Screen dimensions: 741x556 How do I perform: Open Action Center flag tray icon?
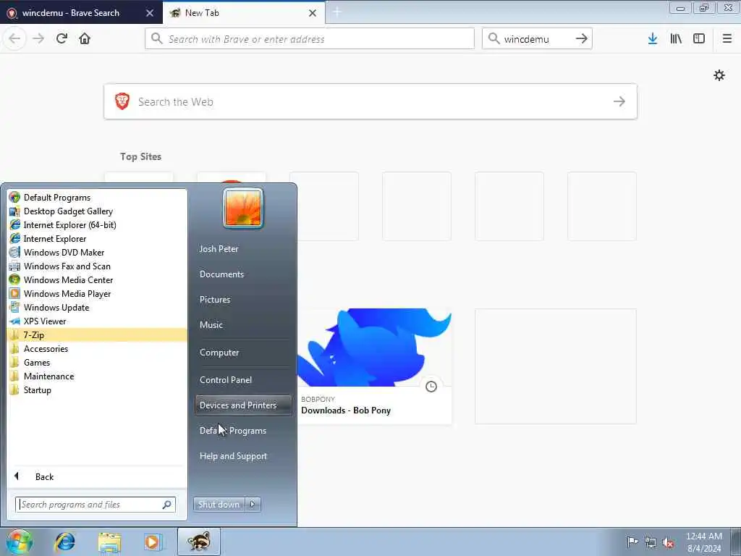[x=632, y=542]
